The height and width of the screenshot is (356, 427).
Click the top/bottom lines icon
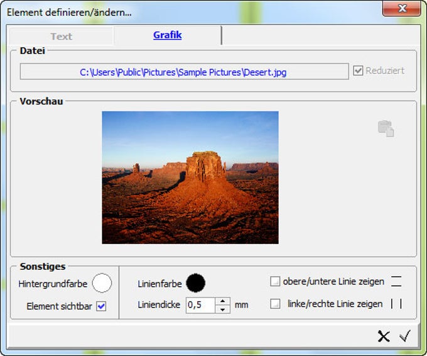click(396, 281)
